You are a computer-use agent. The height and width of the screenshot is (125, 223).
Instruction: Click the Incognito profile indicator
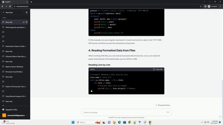click(x=213, y=6)
